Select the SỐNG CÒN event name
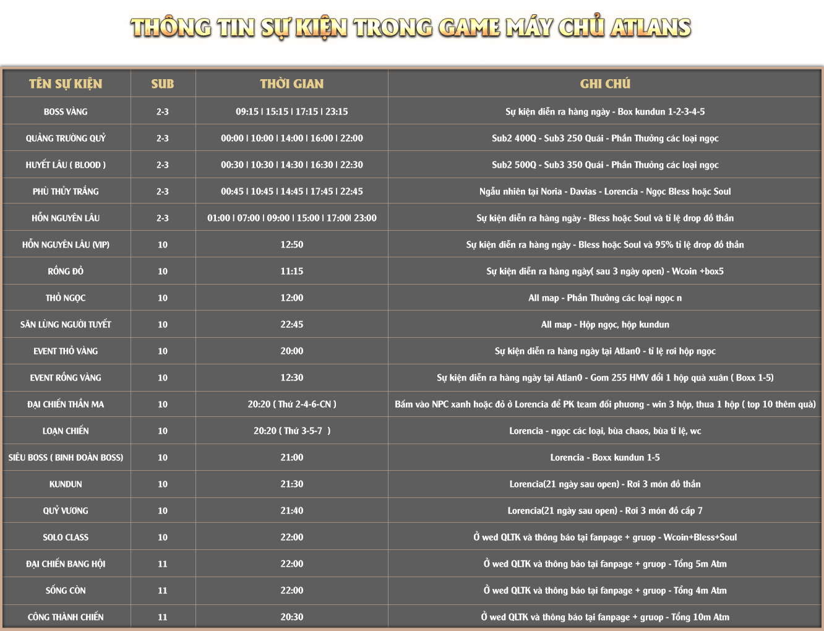The image size is (824, 631). pyautogui.click(x=66, y=591)
